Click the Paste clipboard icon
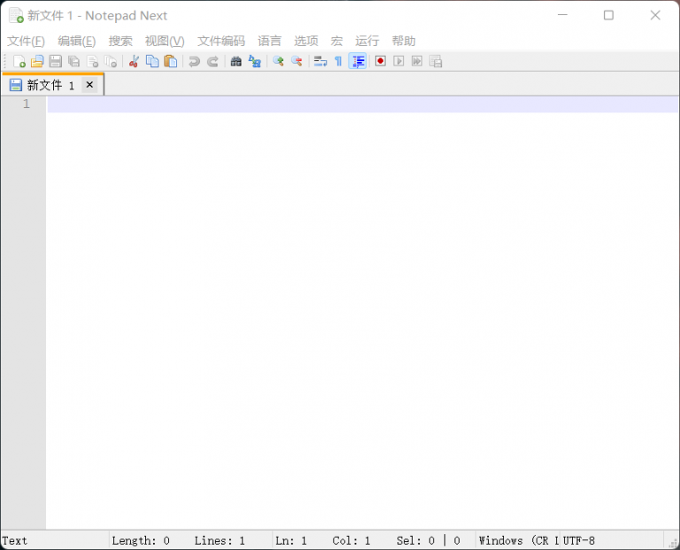The width and height of the screenshot is (680, 550). [171, 61]
